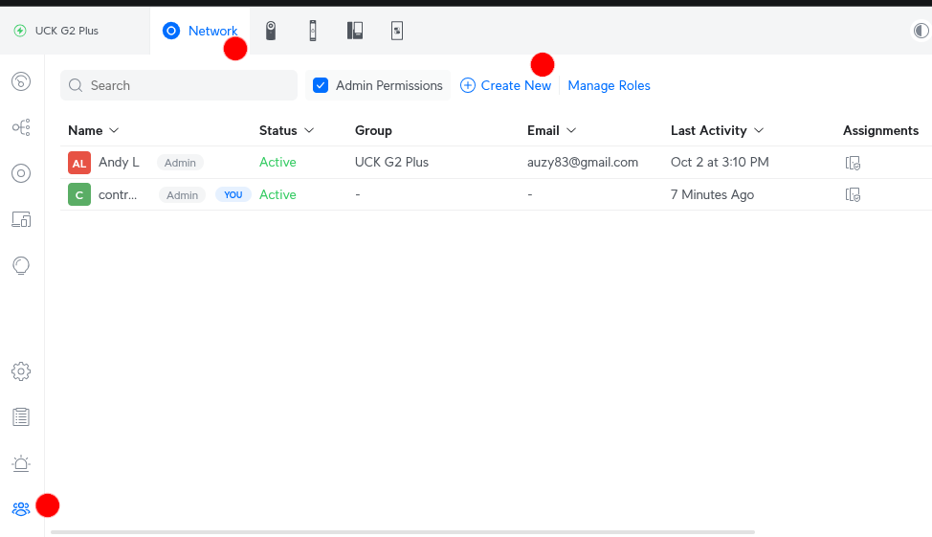Open Settings gear in sidebar
Viewport: 932px width, 537px height.
pyautogui.click(x=21, y=370)
